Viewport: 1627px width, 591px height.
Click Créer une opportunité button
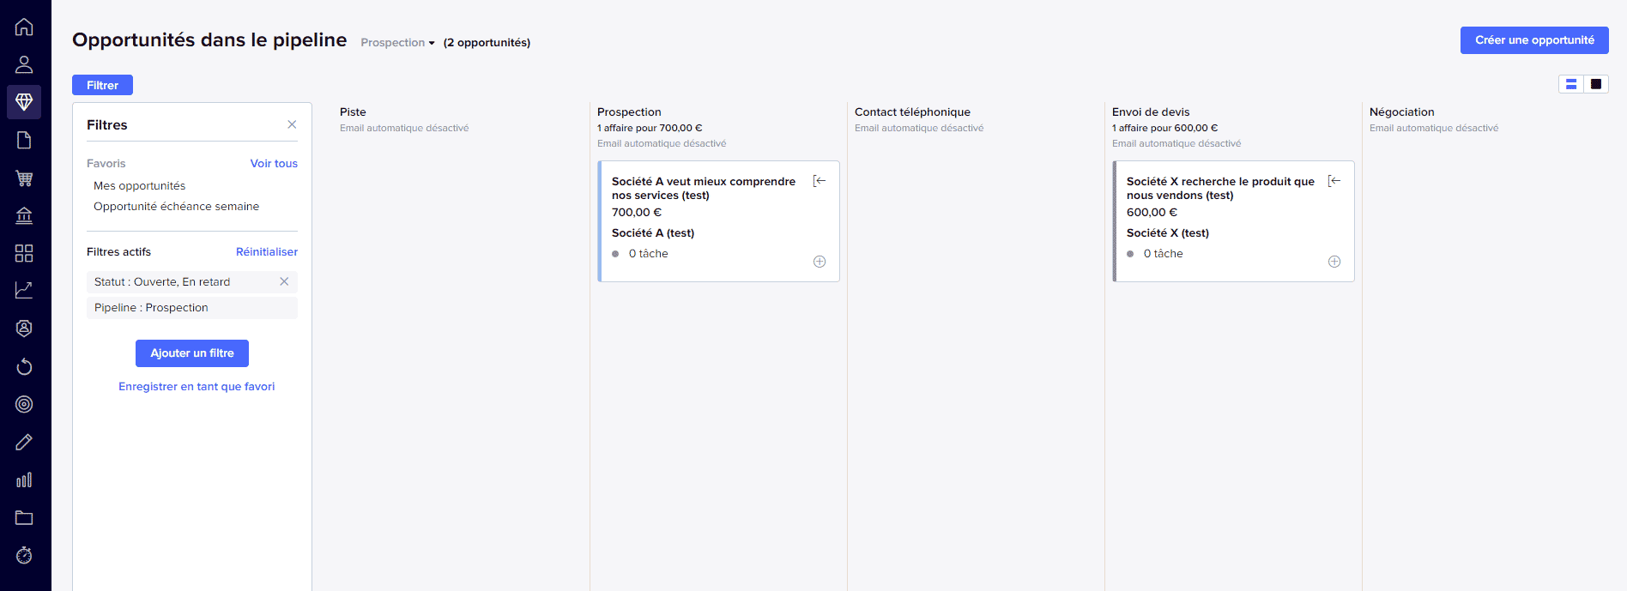tap(1534, 40)
